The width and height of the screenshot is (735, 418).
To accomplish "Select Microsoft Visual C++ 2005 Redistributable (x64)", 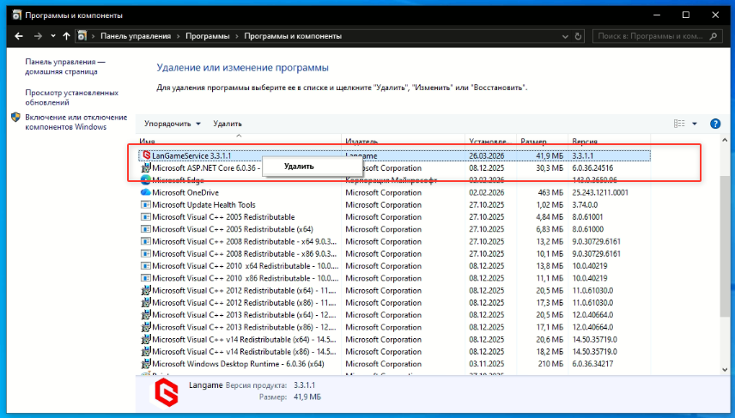I will pyautogui.click(x=233, y=229).
